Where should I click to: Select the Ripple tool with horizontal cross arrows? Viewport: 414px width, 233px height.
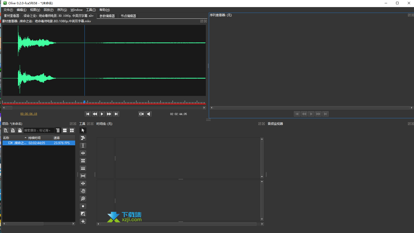pyautogui.click(x=83, y=153)
